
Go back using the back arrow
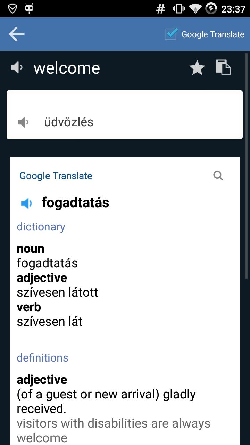click(x=16, y=34)
